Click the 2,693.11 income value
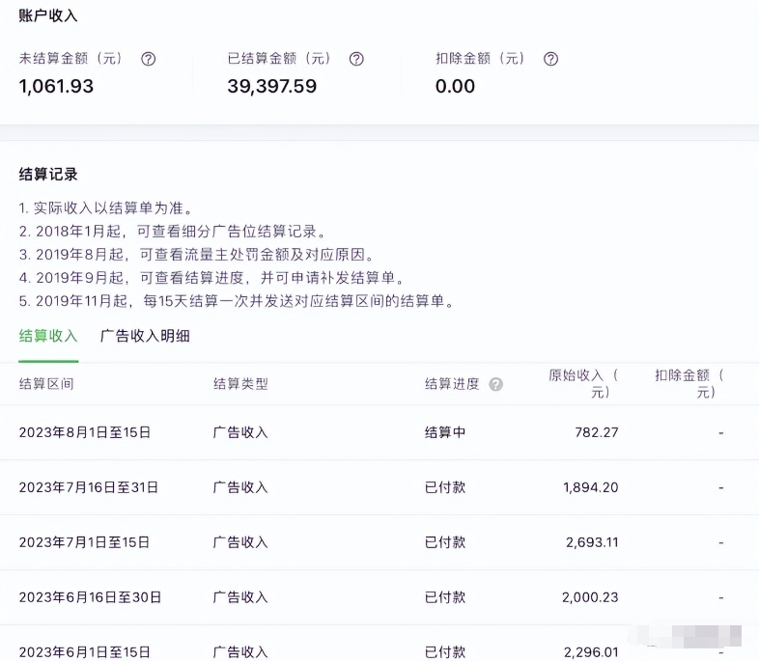 point(592,542)
